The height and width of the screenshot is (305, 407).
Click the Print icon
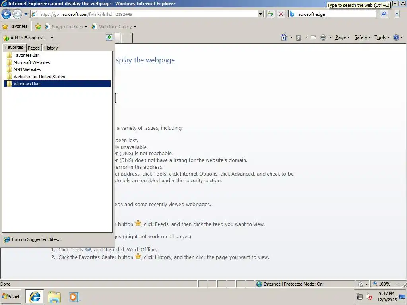point(323,37)
